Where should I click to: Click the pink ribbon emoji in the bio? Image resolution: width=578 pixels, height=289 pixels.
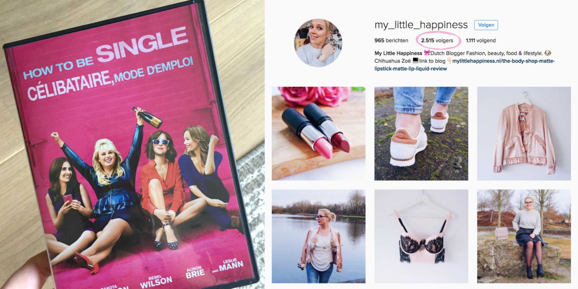pyautogui.click(x=427, y=53)
